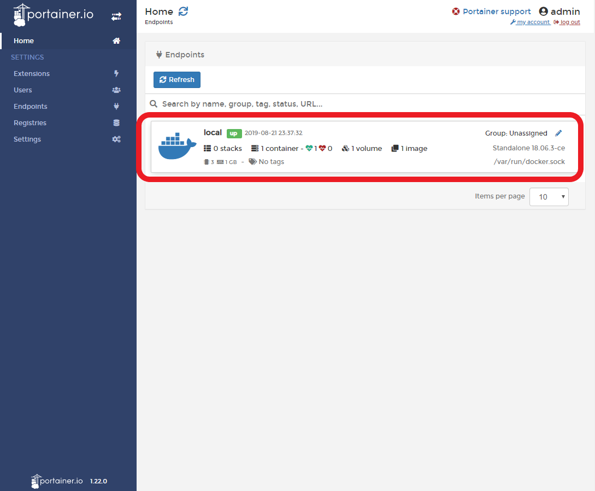The width and height of the screenshot is (595, 491).
Task: Click the Portainer support lifebuoy icon
Action: (x=456, y=11)
